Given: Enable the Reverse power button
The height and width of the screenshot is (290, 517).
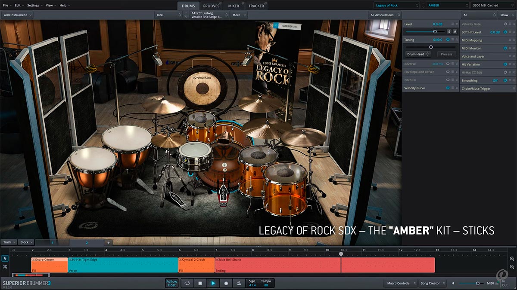Looking at the screenshot, I should [448, 64].
